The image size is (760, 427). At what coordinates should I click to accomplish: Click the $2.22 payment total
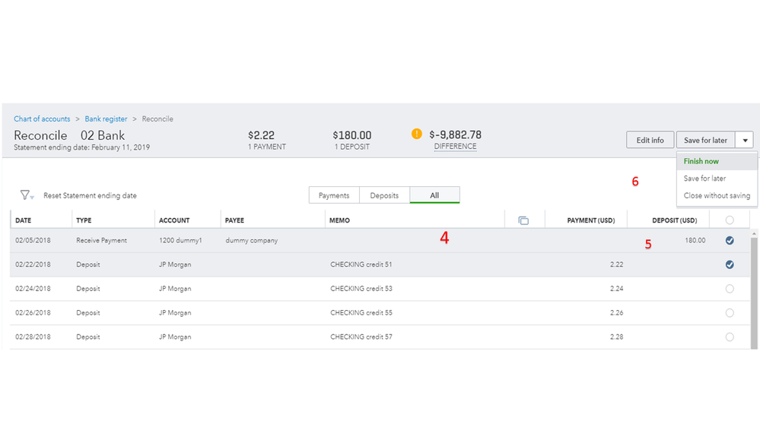coord(261,135)
